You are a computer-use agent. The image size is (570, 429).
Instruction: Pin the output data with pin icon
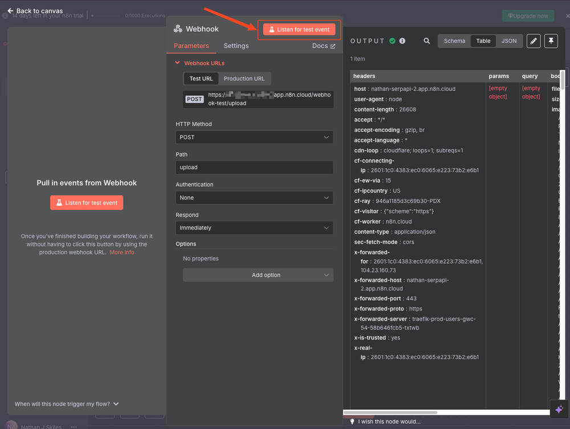pyautogui.click(x=551, y=41)
